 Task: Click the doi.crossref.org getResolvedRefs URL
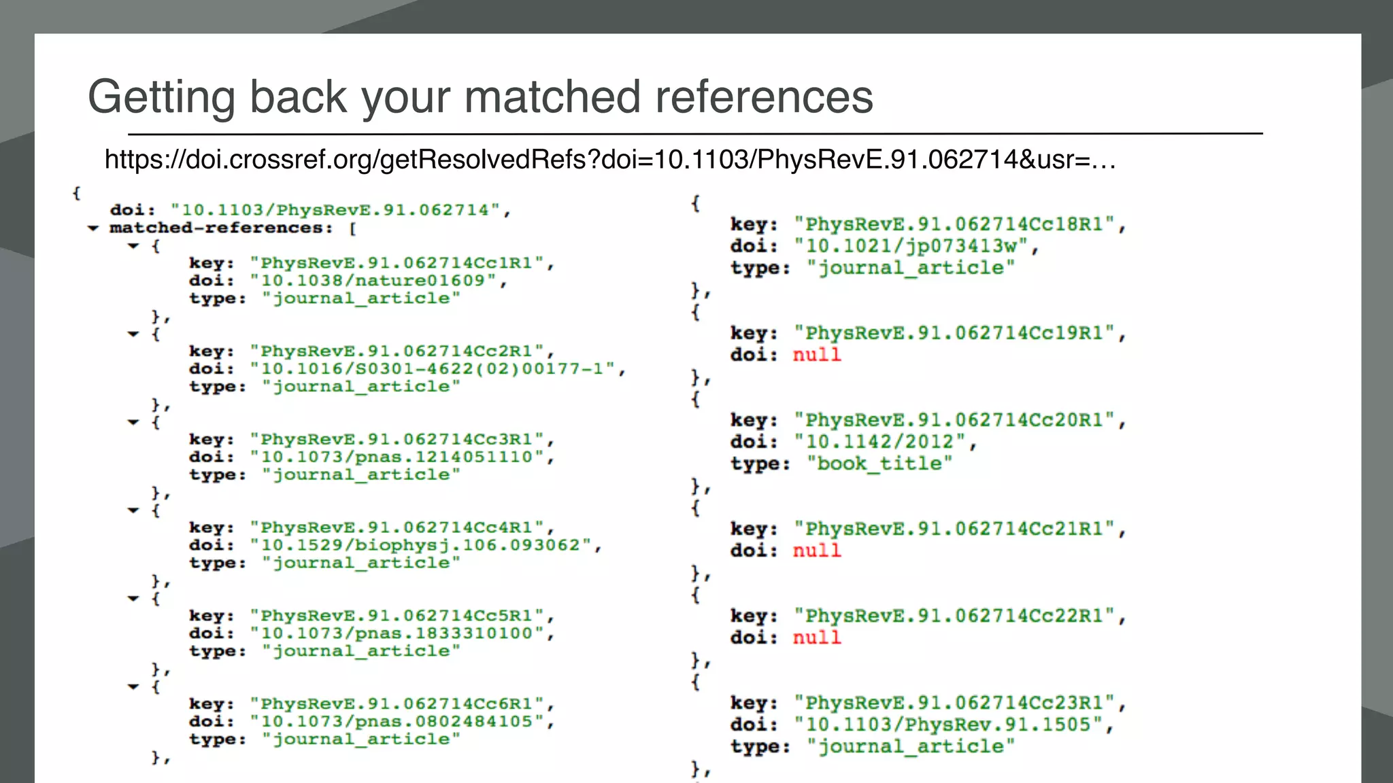[x=610, y=160]
